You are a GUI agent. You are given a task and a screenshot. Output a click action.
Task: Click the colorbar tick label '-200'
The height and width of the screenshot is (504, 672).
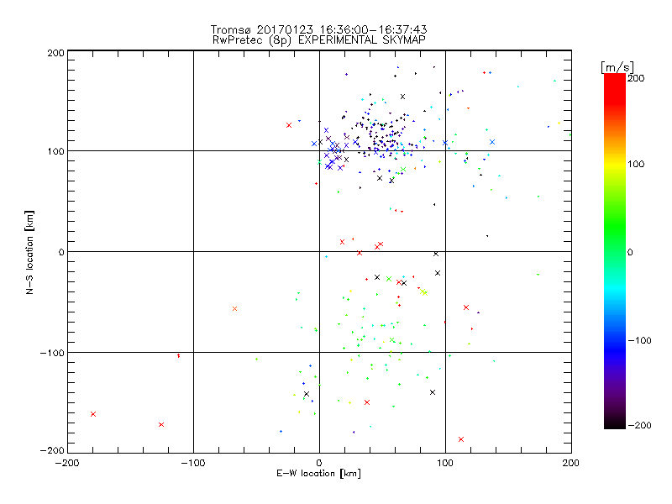point(639,425)
